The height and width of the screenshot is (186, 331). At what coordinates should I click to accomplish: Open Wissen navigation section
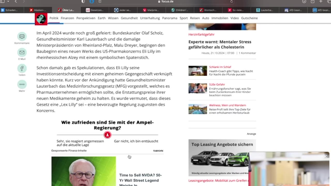point(113,18)
